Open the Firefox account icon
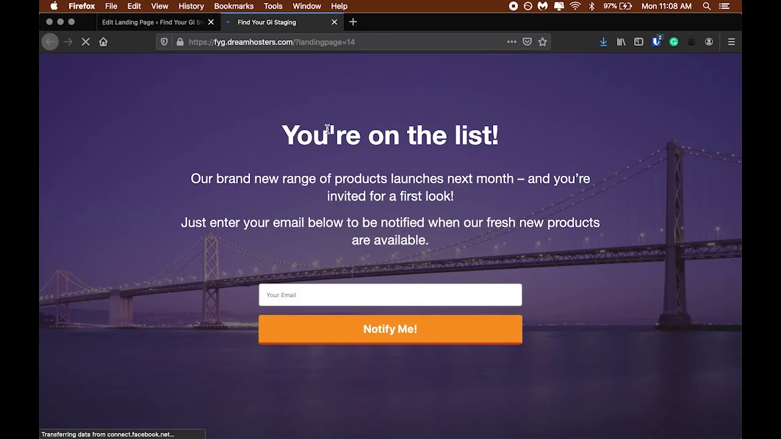Image resolution: width=781 pixels, height=439 pixels. pos(709,42)
